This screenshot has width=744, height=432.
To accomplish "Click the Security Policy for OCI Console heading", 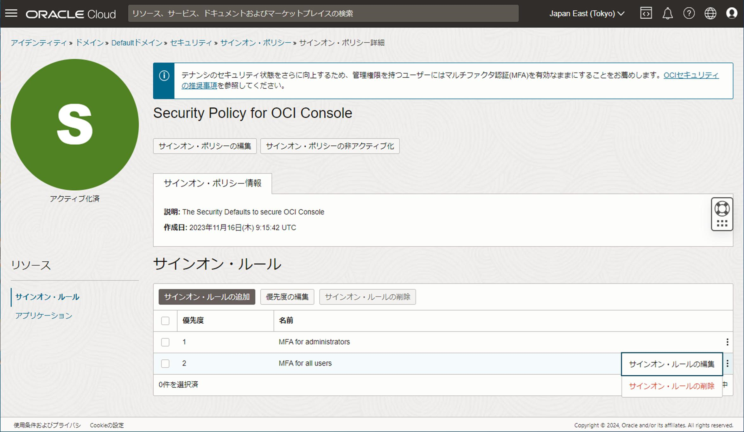I will tap(252, 113).
